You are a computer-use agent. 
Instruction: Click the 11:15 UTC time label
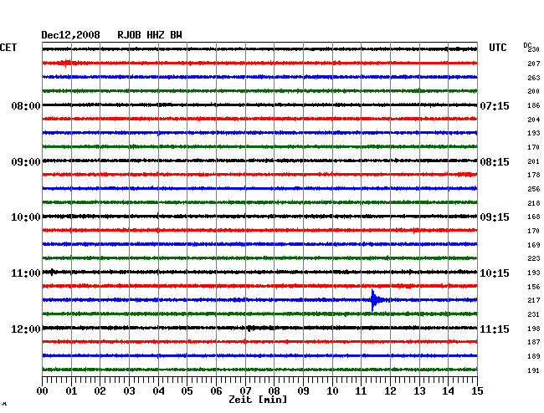point(495,329)
